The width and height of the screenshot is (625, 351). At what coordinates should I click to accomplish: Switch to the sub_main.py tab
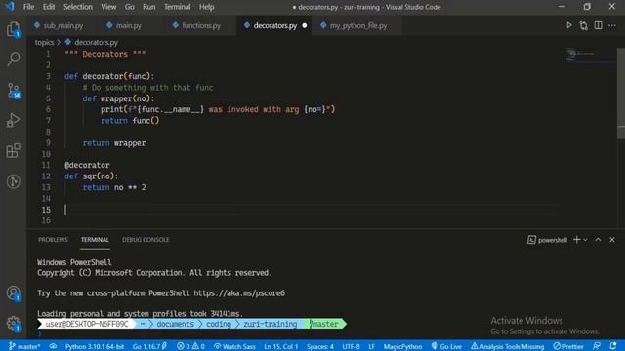pyautogui.click(x=63, y=26)
